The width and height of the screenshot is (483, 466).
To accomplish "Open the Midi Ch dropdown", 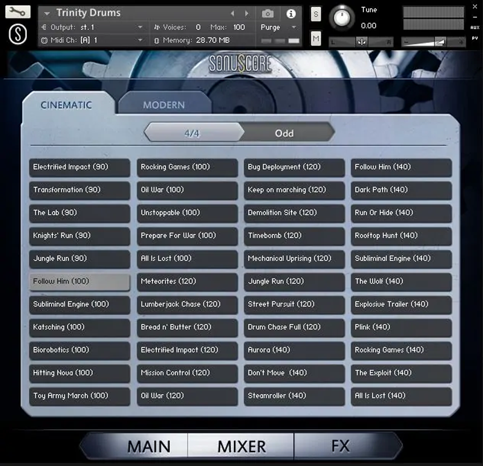I will tap(92, 40).
